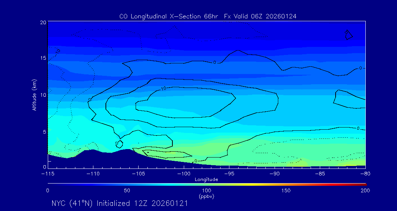397x211 pixels.
Task: Click the colorbar at the 100 mark
Action: tap(207, 184)
